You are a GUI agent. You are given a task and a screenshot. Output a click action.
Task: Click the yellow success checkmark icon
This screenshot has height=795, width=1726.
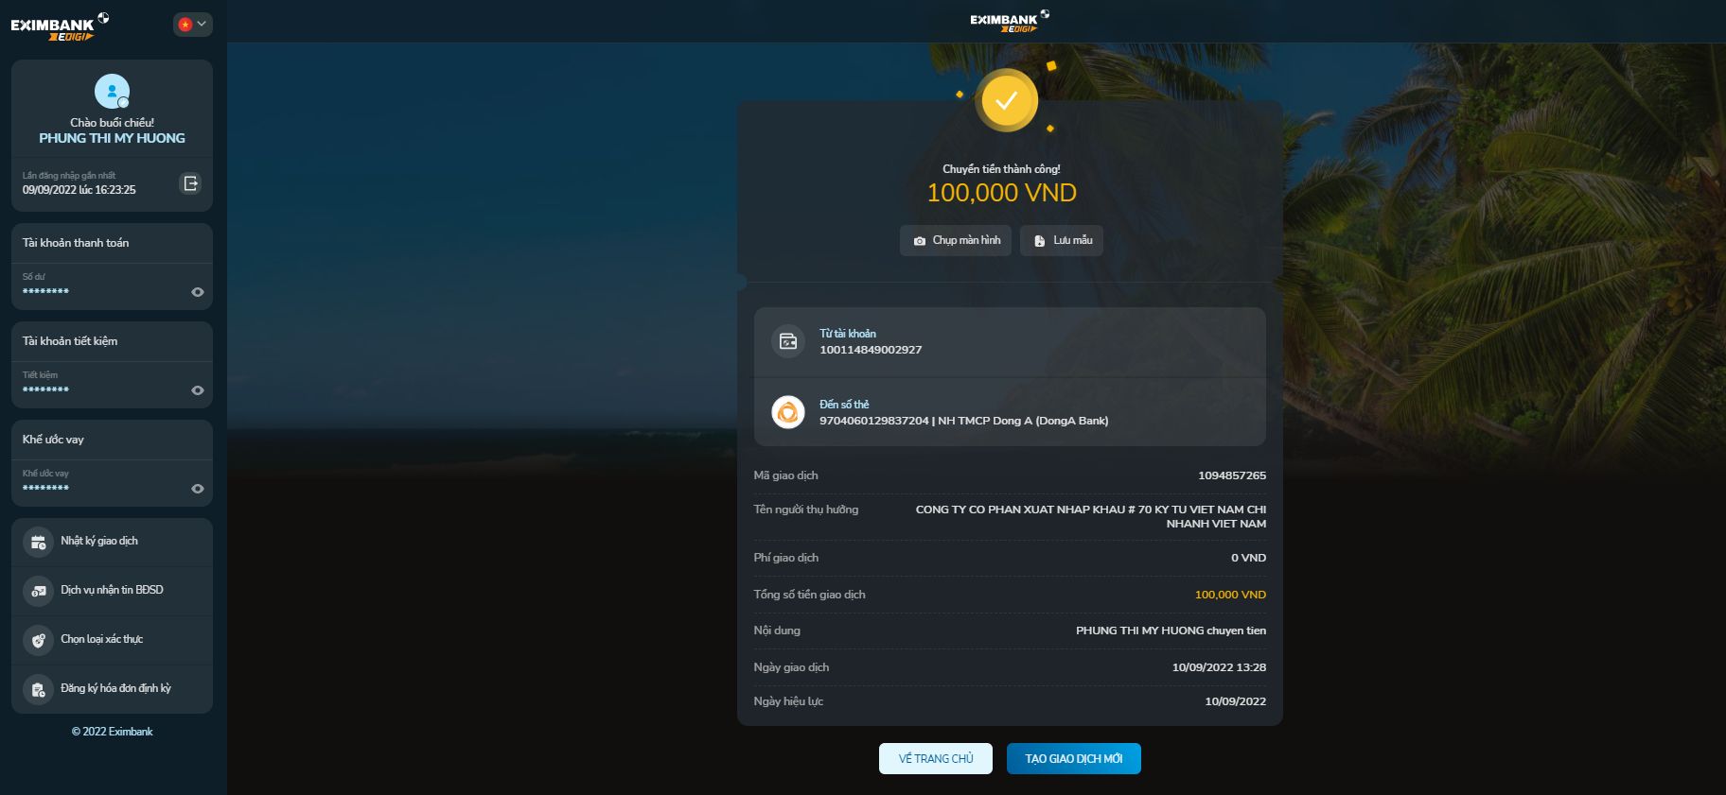(1006, 100)
